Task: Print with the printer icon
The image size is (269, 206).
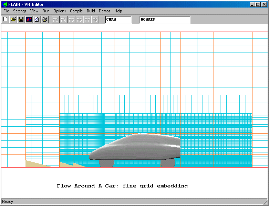Action: (44, 20)
